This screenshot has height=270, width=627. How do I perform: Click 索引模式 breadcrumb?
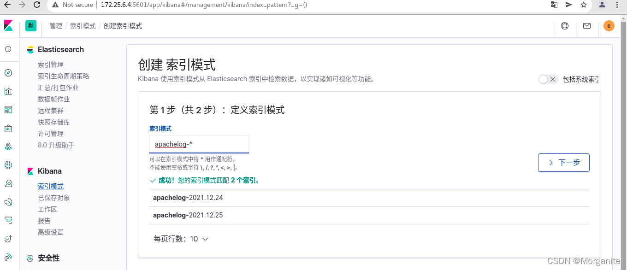(83, 26)
